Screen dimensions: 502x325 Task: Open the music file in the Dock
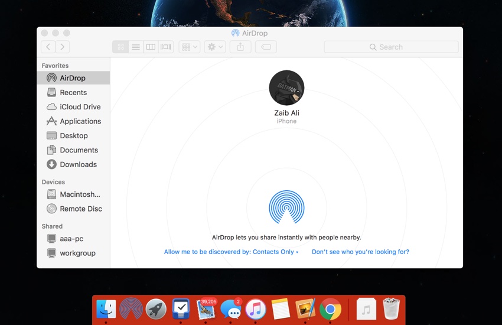click(366, 309)
